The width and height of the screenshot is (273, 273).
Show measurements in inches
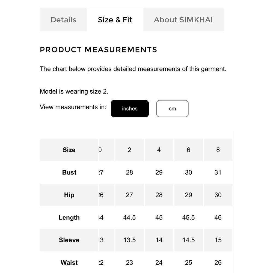tap(130, 108)
